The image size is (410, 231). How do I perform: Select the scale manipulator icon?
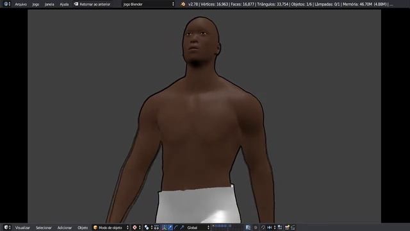click(182, 228)
